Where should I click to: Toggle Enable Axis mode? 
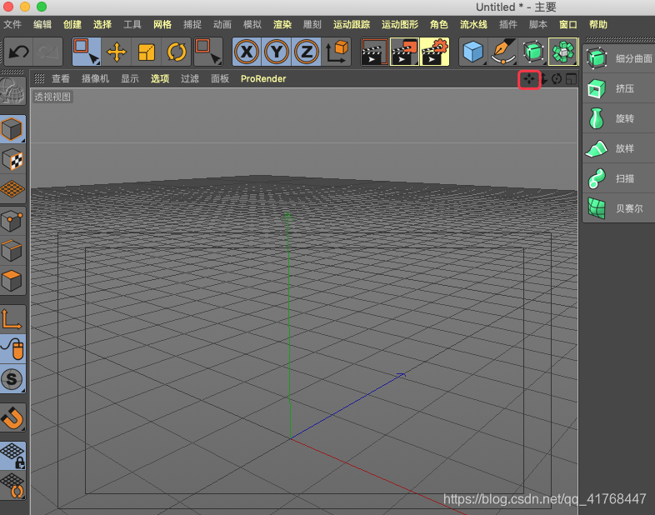tap(12, 319)
